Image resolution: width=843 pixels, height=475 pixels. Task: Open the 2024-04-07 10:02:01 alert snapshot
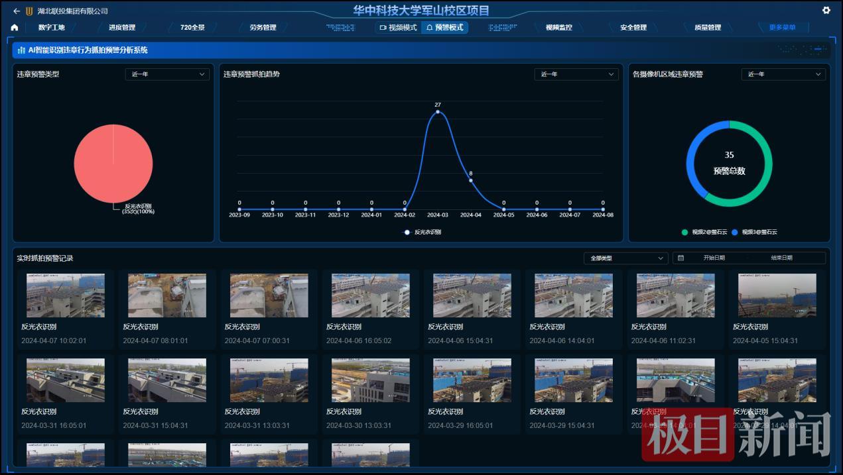click(66, 294)
